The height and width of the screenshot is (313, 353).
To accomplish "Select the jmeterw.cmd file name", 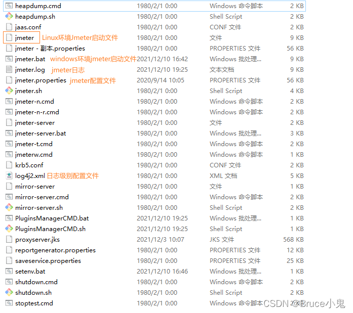I will pyautogui.click(x=34, y=154).
